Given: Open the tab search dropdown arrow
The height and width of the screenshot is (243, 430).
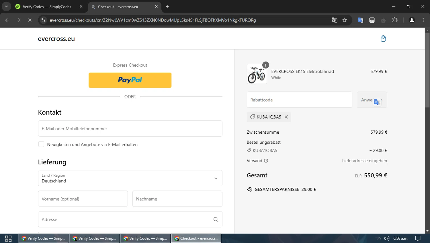Looking at the screenshot, I should click(x=6, y=7).
